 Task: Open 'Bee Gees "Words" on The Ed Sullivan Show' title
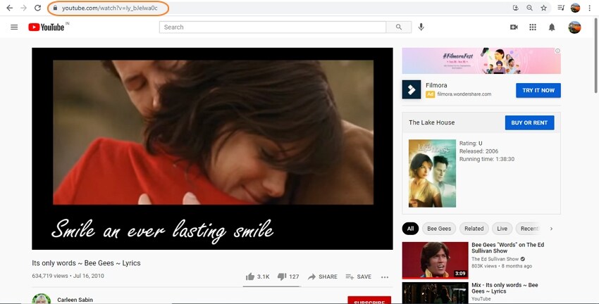507,248
